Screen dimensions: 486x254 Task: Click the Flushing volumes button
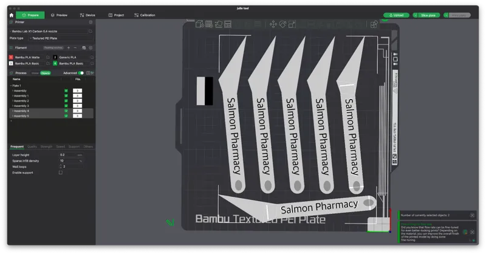53,48
